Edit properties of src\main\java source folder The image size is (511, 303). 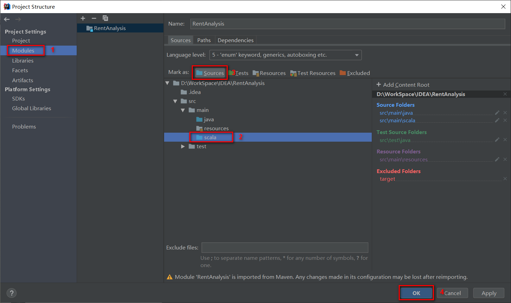point(497,113)
